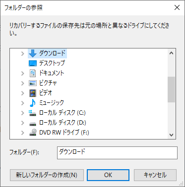Viewport: 185px width, 187px height.
Task: Click the ミュージック music note icon
Action: click(33, 103)
